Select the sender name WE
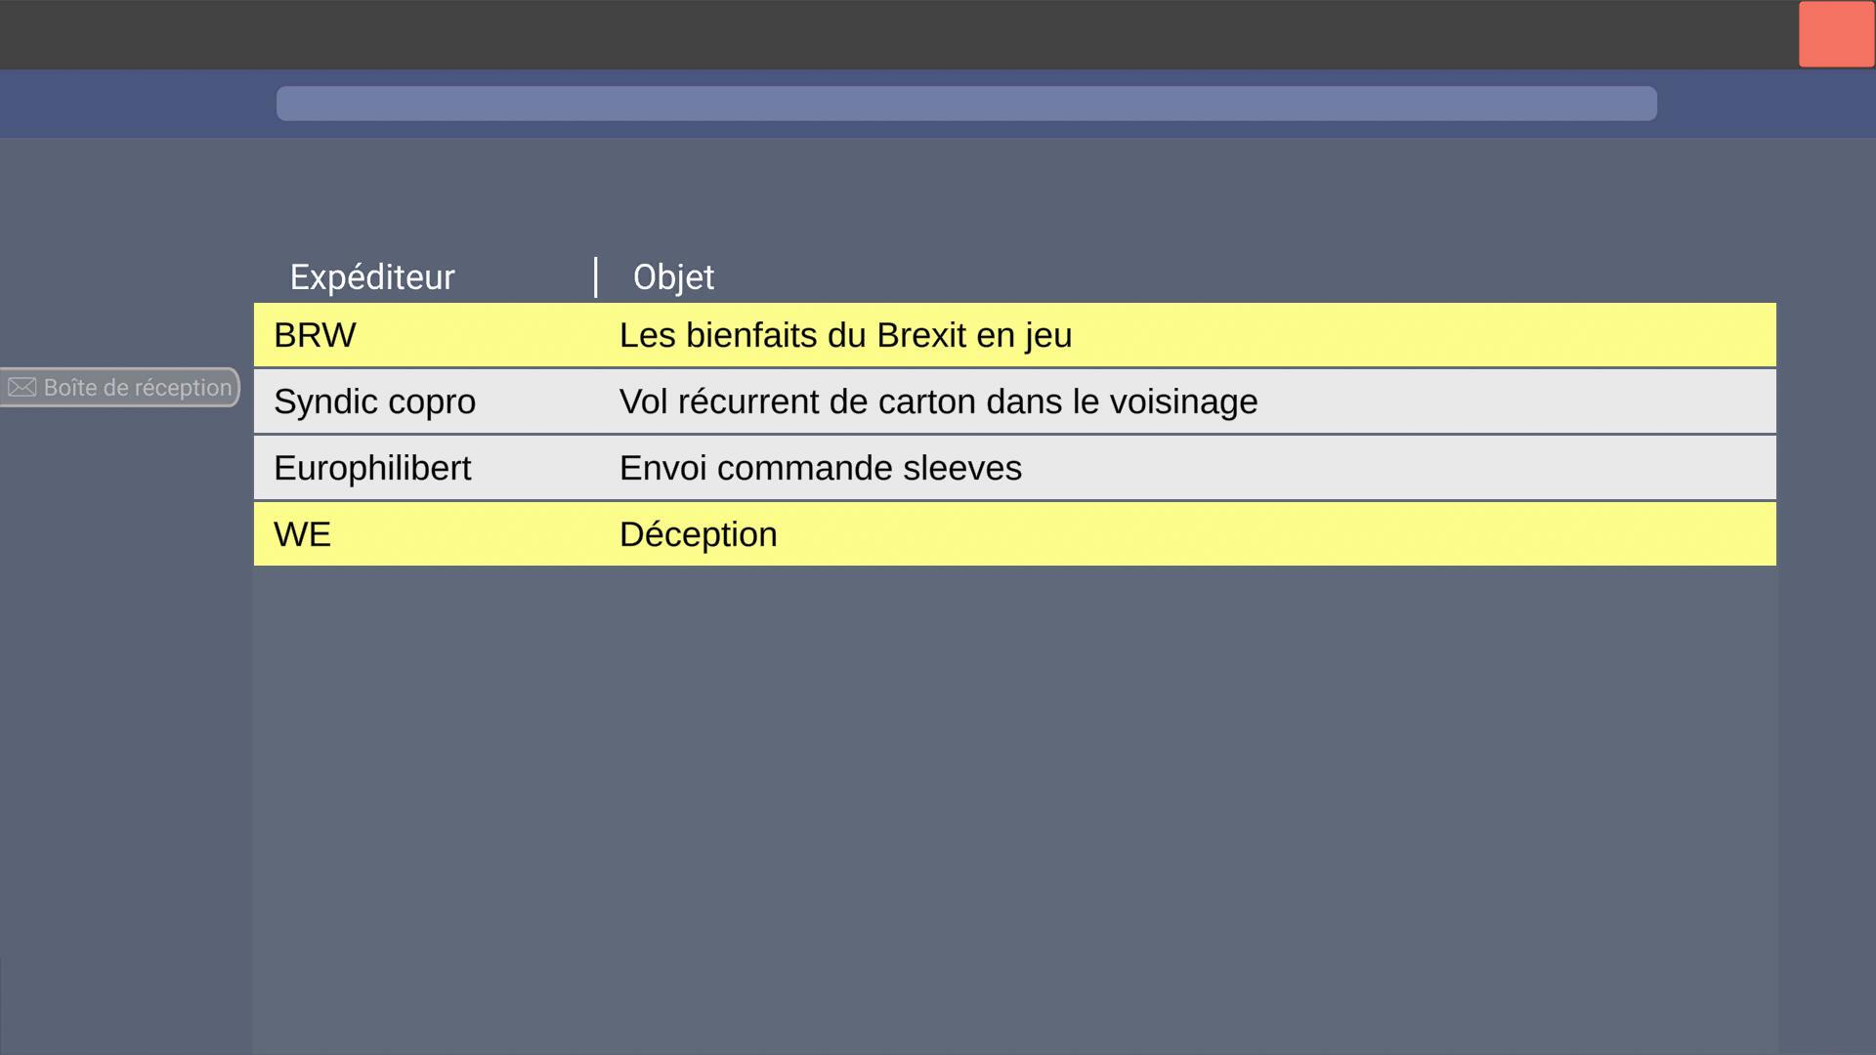Image resolution: width=1876 pixels, height=1055 pixels. [303, 533]
